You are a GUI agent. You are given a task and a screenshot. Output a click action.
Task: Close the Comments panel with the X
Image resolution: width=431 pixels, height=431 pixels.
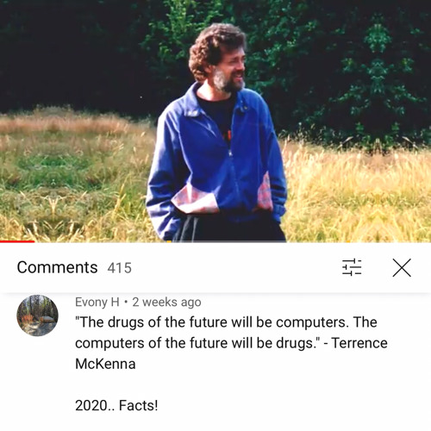coord(402,267)
